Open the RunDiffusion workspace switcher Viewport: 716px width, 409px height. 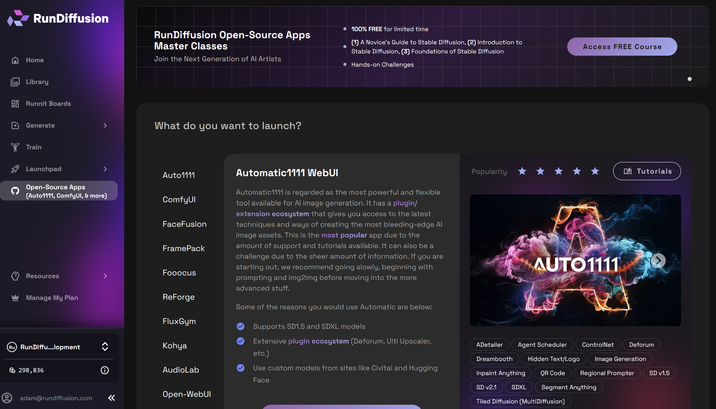(x=105, y=347)
